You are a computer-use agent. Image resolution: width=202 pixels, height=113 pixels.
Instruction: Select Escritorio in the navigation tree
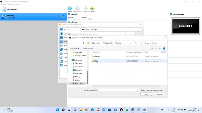(78, 70)
